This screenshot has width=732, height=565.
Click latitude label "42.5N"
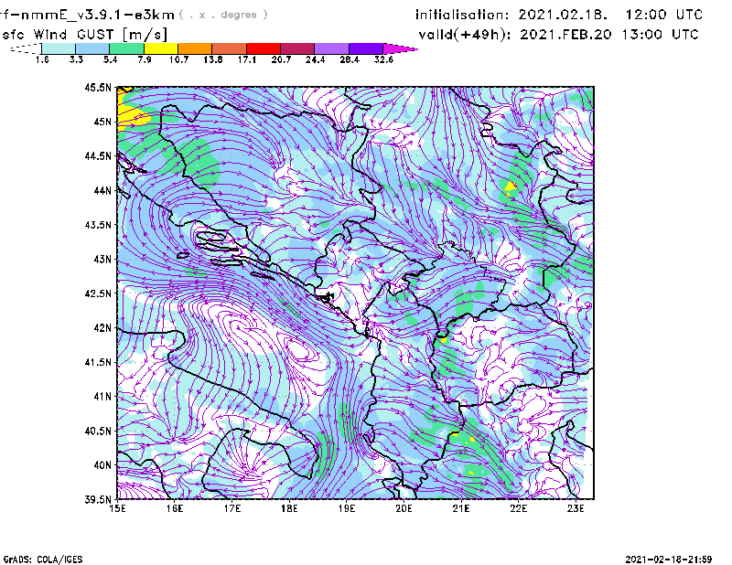(x=98, y=293)
